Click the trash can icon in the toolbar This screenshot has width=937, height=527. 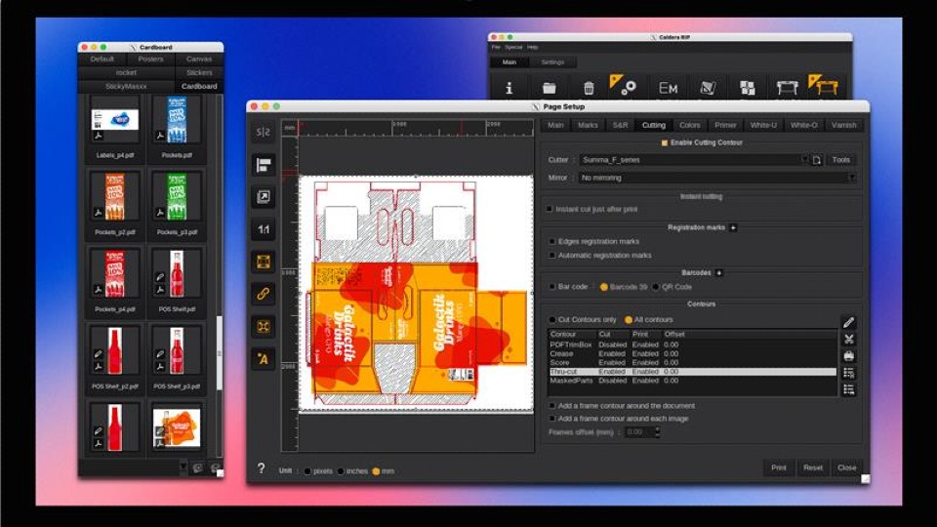point(589,88)
